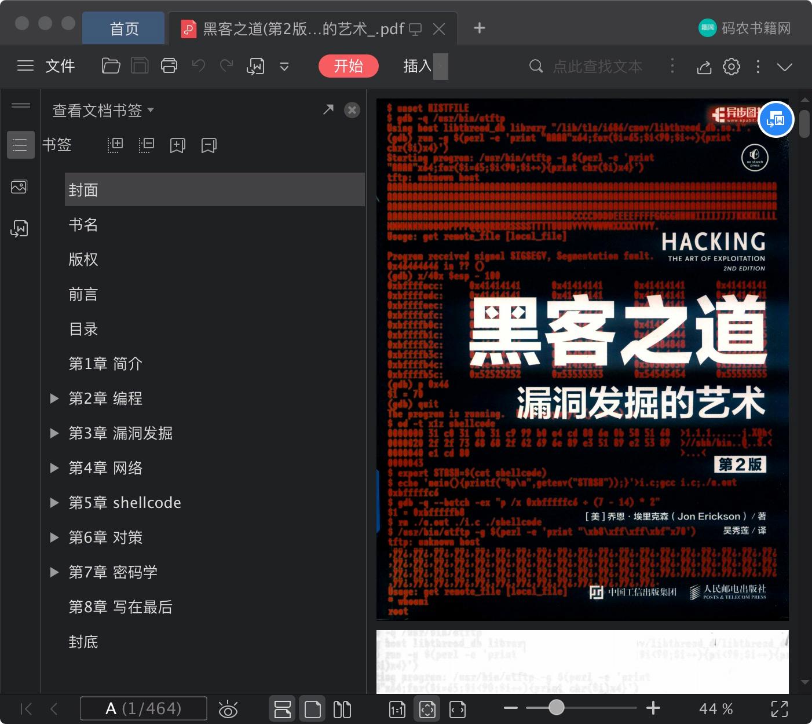Open a new tab with plus button

point(480,28)
